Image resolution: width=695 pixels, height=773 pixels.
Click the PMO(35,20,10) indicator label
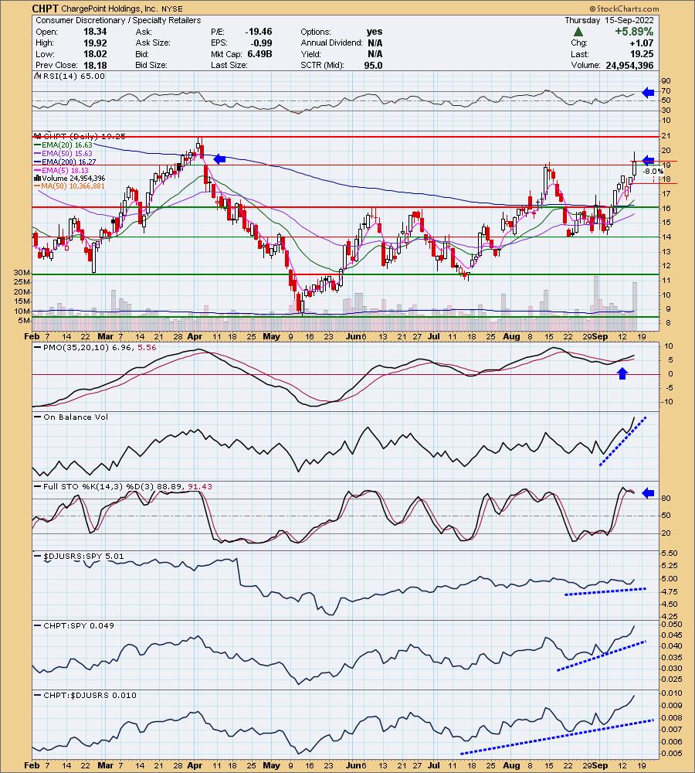coord(100,347)
